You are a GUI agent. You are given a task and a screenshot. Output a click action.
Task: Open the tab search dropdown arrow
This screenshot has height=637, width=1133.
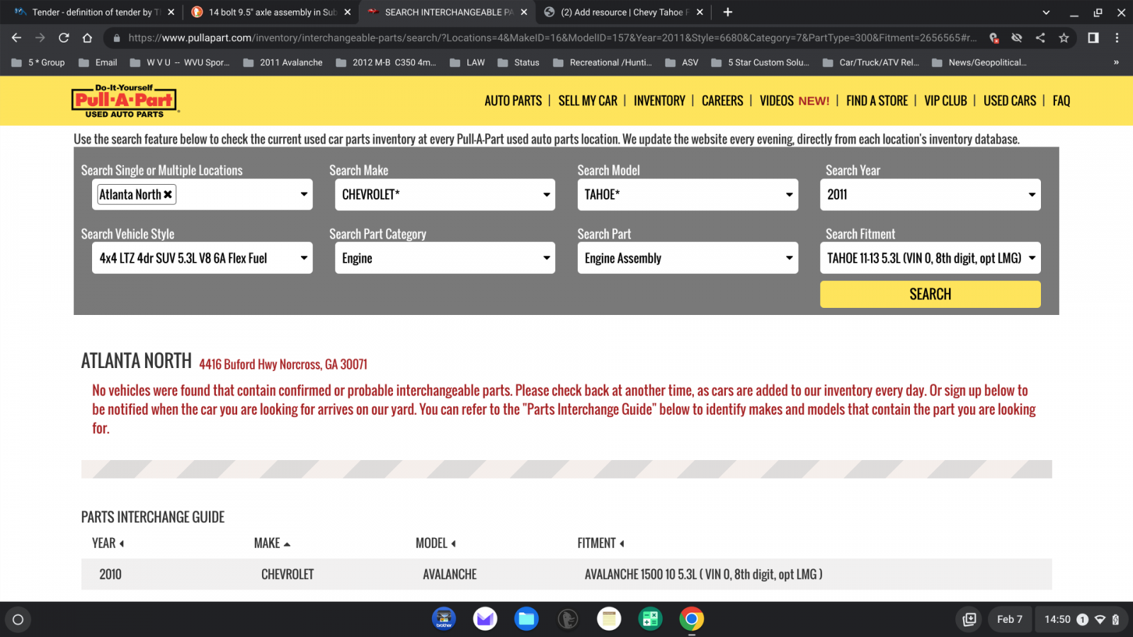(1046, 12)
